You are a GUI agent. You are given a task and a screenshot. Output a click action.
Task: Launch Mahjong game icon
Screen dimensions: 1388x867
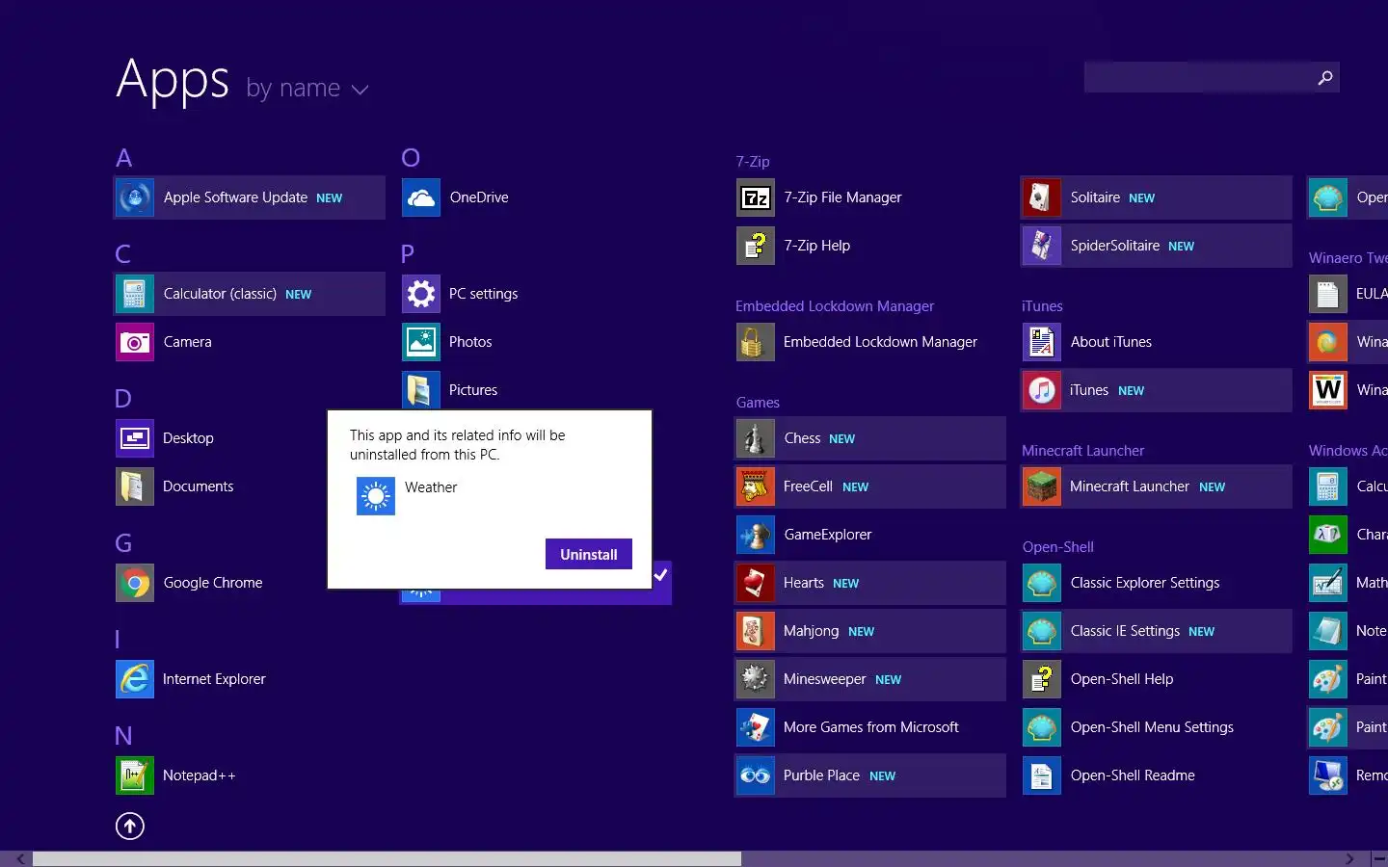coord(756,631)
